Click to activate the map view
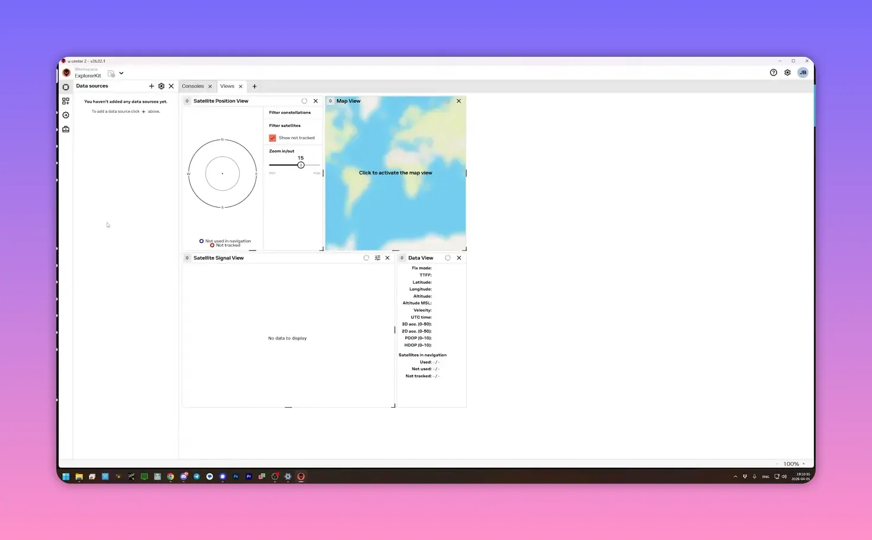872x540 pixels. click(x=395, y=173)
